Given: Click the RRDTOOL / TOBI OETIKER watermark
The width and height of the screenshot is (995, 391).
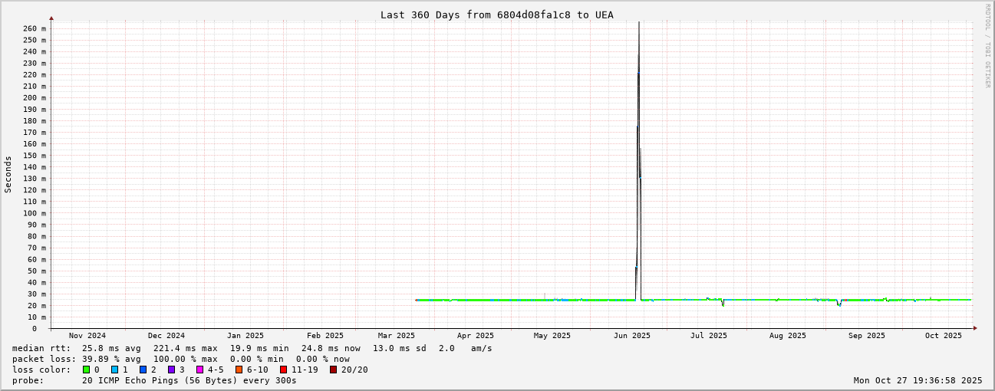Looking at the screenshot, I should pos(987,46).
